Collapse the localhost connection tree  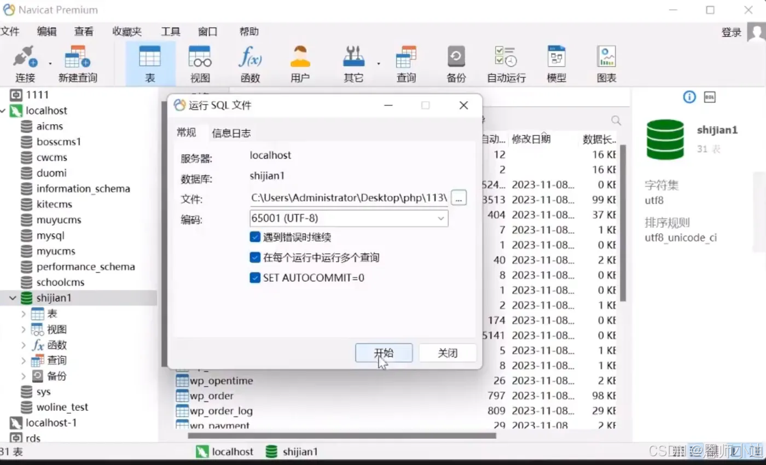click(x=3, y=111)
